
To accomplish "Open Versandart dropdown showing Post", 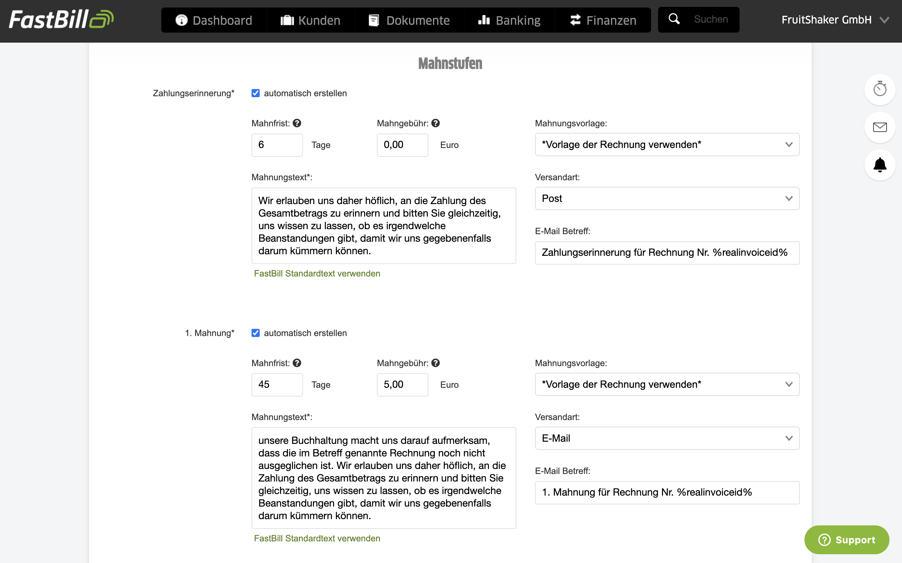I will coord(667,198).
